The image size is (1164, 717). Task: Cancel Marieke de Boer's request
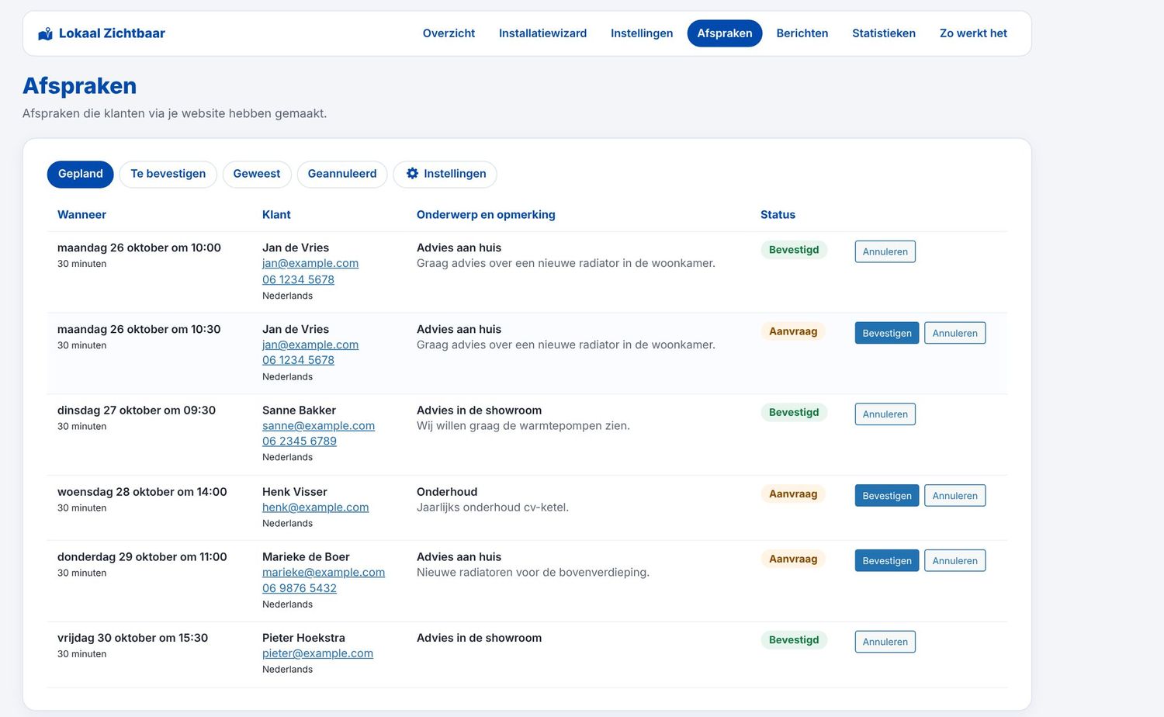(x=955, y=561)
